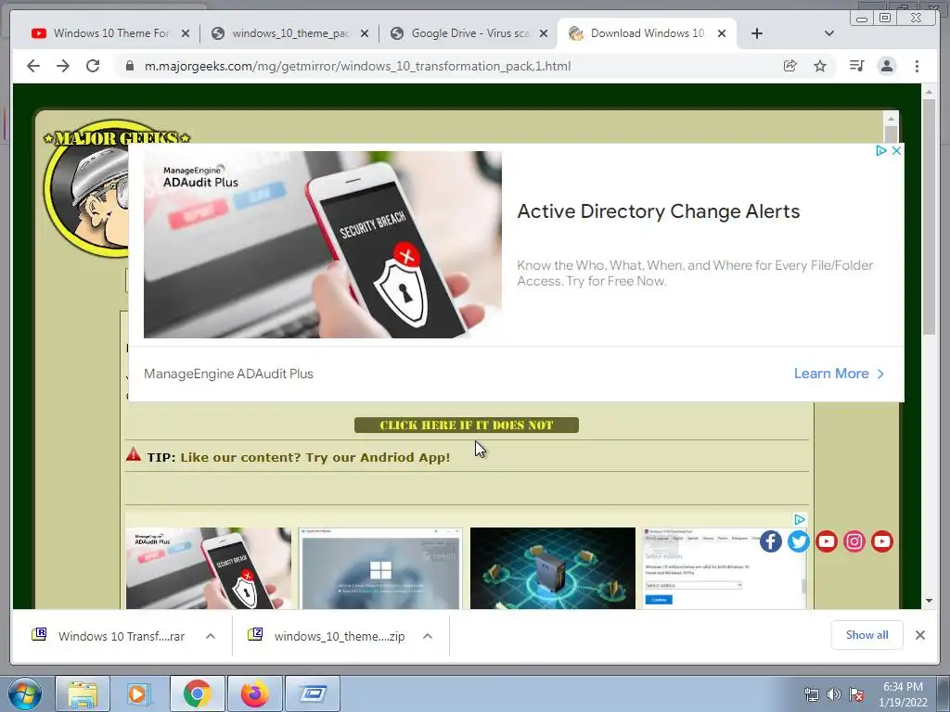
Task: Close the ManageEngine ad overlay
Action: coord(897,150)
